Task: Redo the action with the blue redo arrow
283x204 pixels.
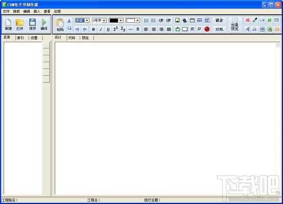Action: click(x=84, y=29)
